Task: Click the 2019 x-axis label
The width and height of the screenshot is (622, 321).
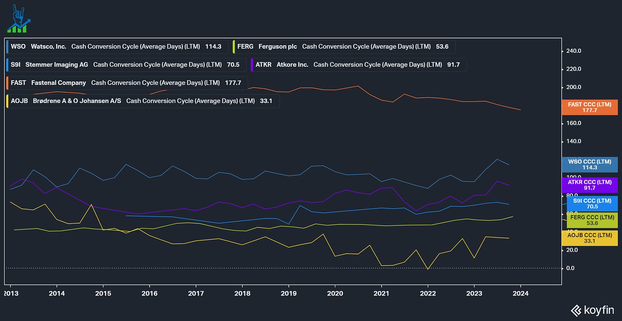Action: pos(288,294)
